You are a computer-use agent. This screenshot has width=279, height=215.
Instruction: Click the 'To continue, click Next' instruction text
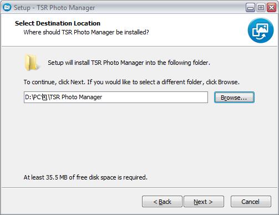(131, 82)
